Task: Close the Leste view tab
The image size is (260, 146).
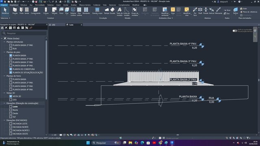Action: pos(81,25)
